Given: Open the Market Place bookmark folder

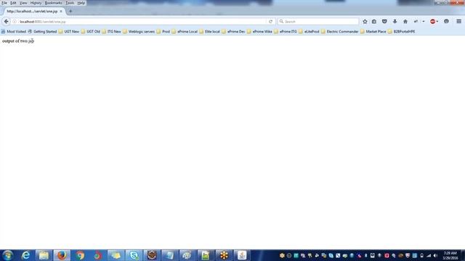Looking at the screenshot, I should coord(373,31).
